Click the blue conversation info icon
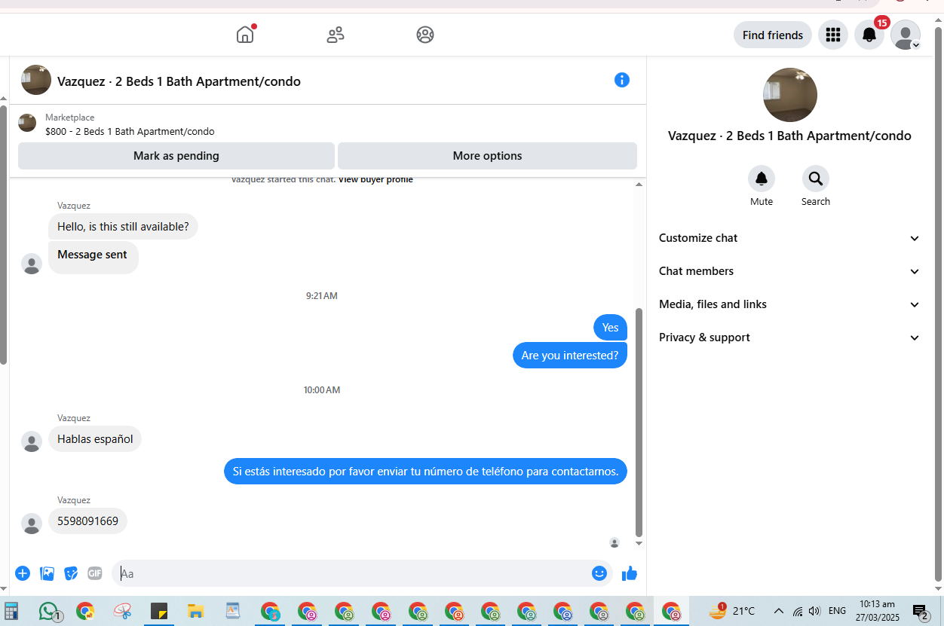 [622, 80]
